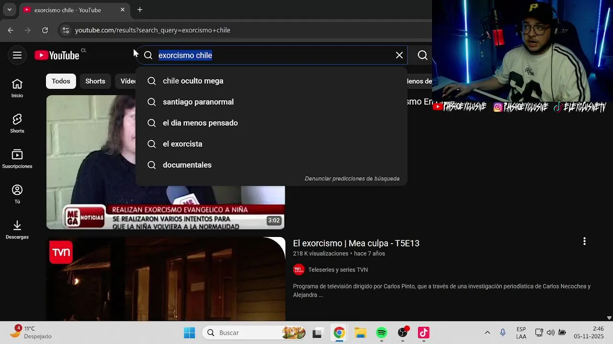Open Descargas in the sidebar
This screenshot has width=613, height=344.
[x=17, y=230]
